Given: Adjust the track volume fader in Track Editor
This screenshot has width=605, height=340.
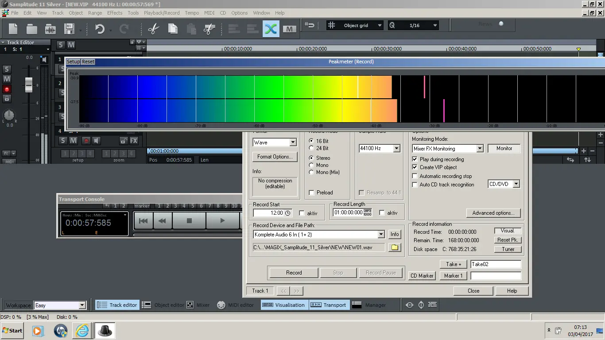Looking at the screenshot, I should click(29, 84).
